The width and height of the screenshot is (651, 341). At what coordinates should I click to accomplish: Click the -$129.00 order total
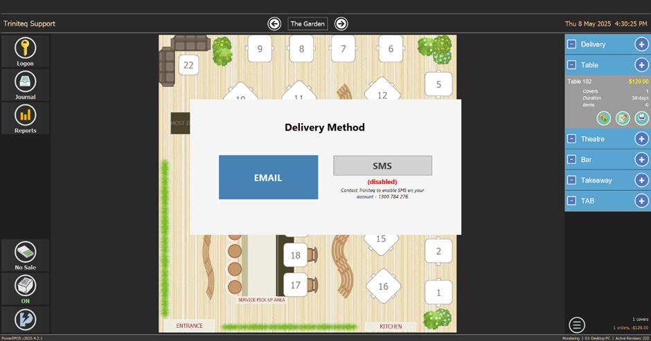[637, 82]
